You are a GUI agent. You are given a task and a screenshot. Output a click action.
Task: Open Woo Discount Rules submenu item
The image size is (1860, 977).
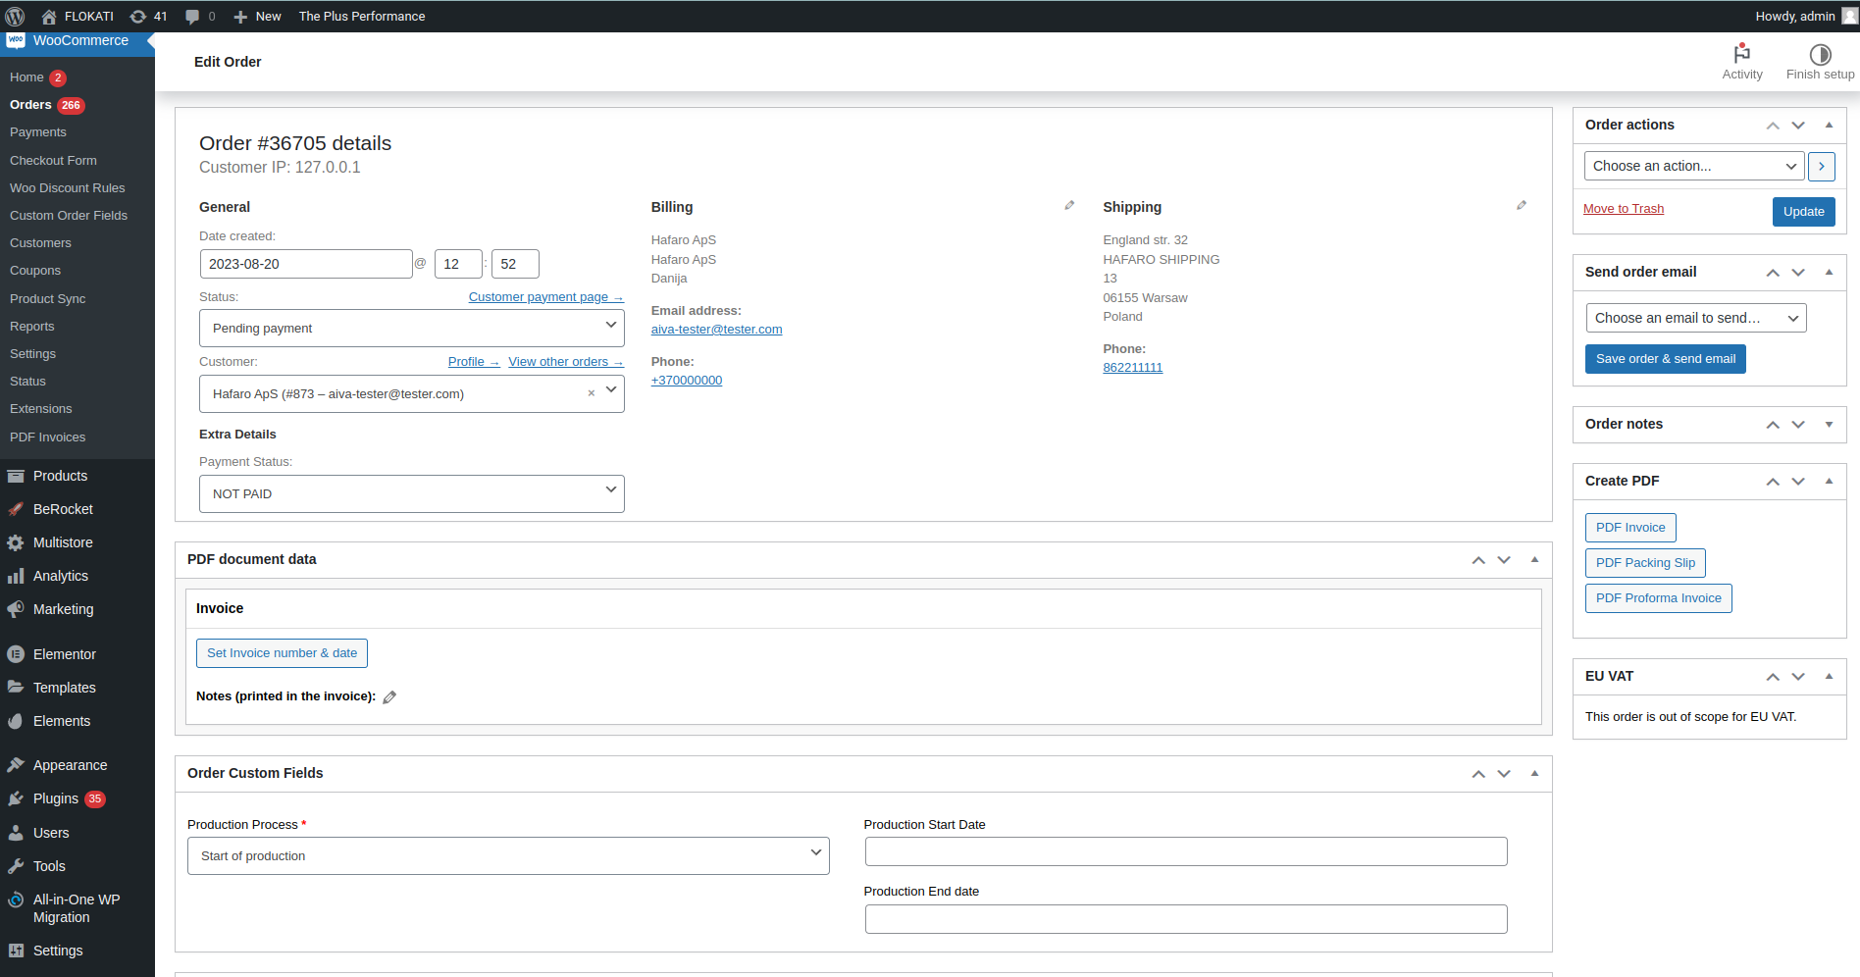68,187
